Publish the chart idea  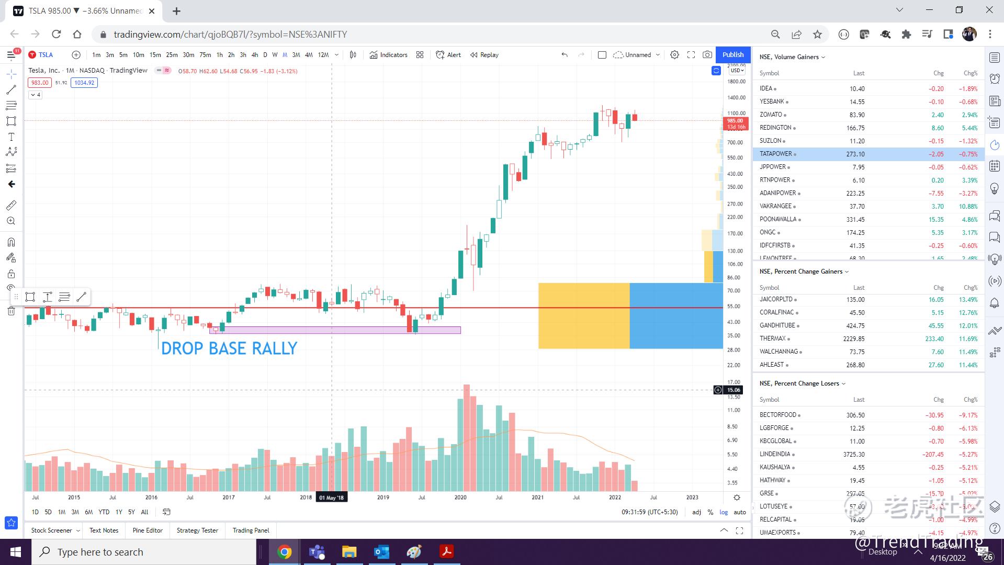tap(733, 55)
